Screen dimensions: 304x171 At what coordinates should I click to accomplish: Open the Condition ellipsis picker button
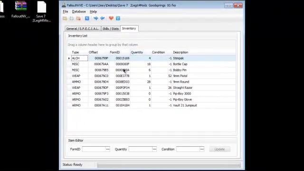[x=202, y=149]
